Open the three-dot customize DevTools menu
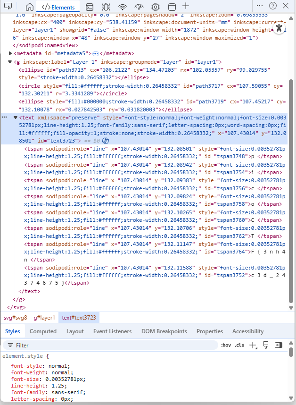 coord(260,6)
